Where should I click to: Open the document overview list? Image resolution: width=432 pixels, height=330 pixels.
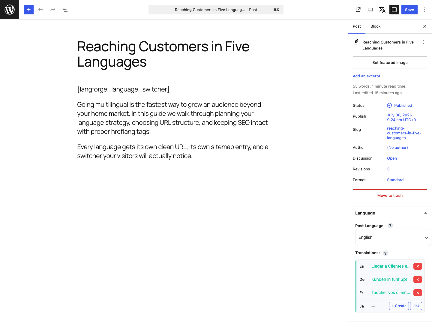point(65,10)
